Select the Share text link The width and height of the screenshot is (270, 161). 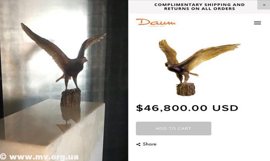(150, 144)
